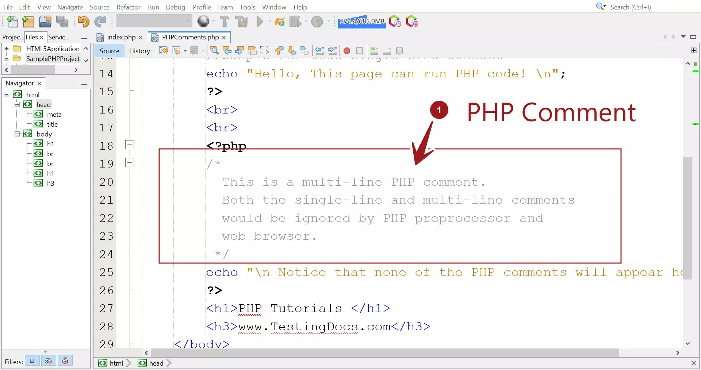Expand the HTML5Application project node

[x=6, y=48]
